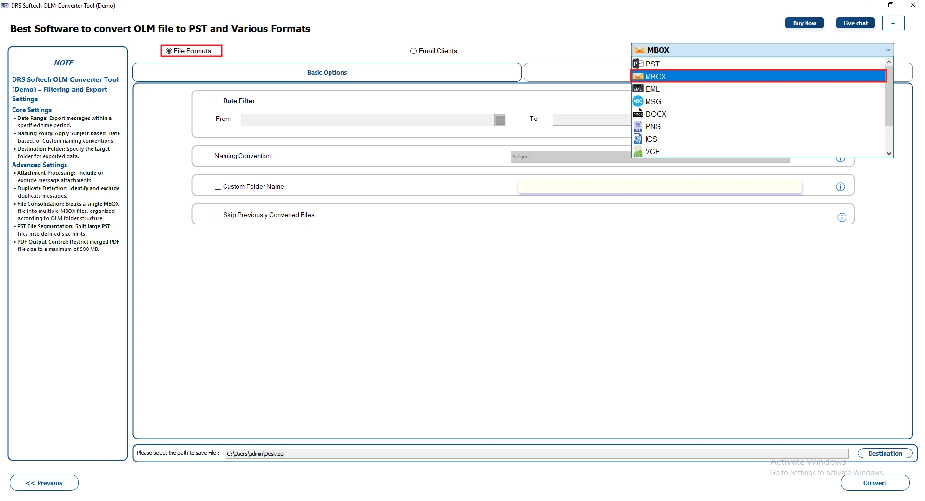Viewport: 925px width, 501px height.
Task: Click the VCF format icon in the list
Action: 638,151
